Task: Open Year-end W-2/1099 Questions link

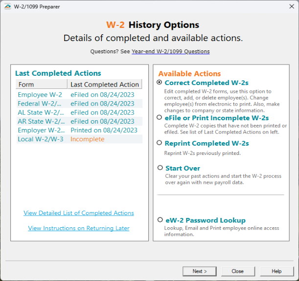Action: 171,51
